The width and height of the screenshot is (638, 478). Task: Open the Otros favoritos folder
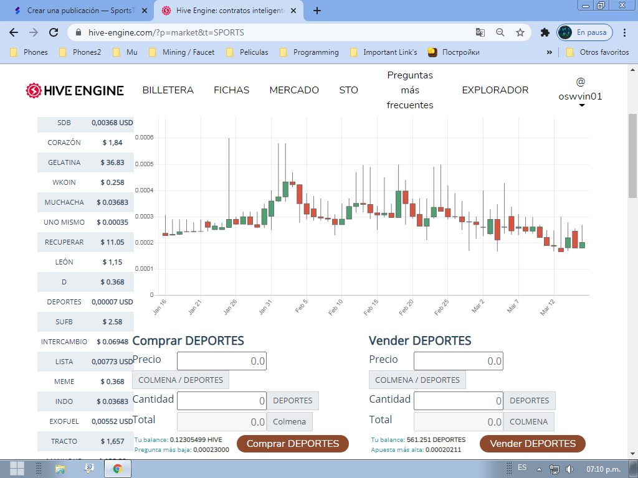tap(598, 52)
